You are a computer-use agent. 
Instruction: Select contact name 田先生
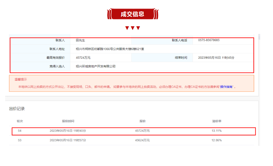point(80,40)
